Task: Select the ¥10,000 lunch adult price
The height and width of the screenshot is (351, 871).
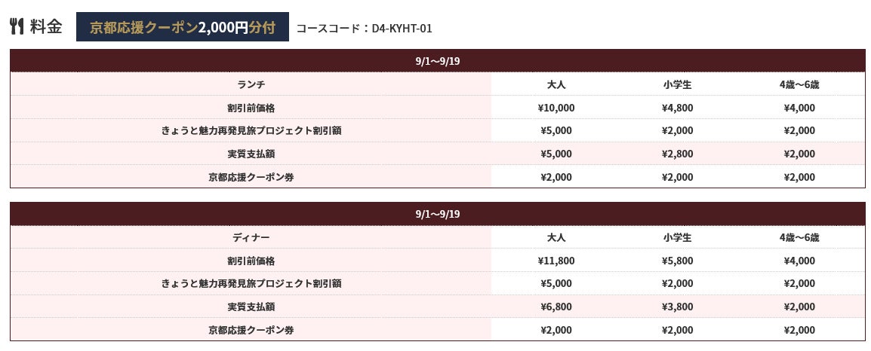Action: coord(556,108)
